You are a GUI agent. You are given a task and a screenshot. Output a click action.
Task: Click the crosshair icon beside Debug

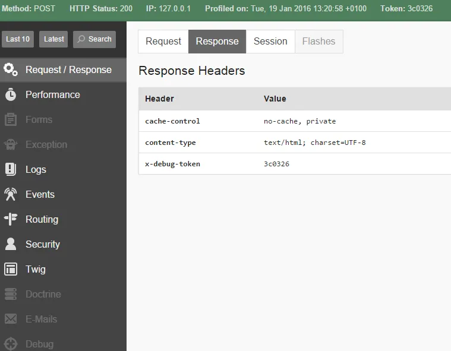[11, 343]
